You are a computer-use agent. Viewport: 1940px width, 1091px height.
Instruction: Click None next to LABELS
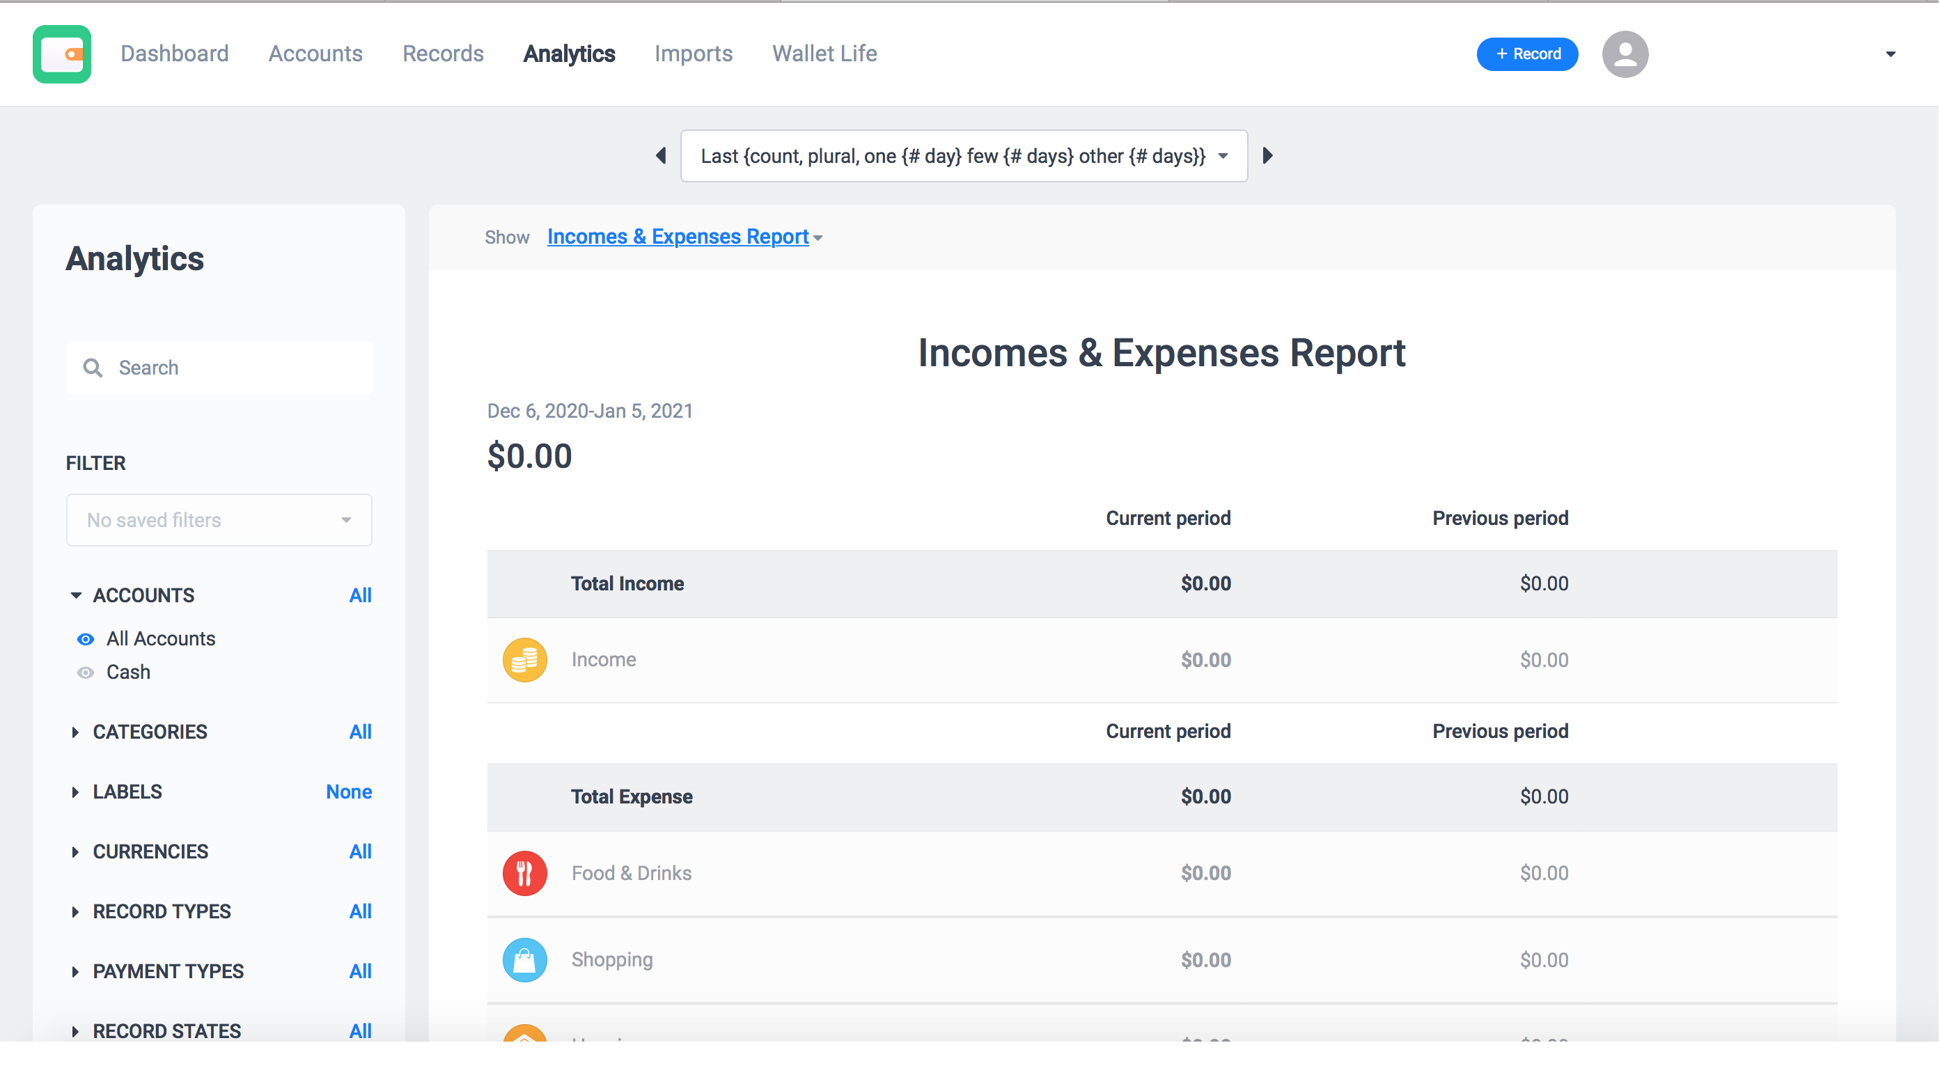click(349, 792)
